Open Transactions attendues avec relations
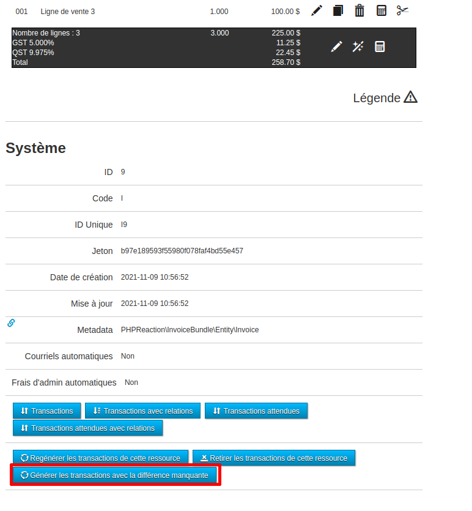The width and height of the screenshot is (472, 511). (x=88, y=428)
